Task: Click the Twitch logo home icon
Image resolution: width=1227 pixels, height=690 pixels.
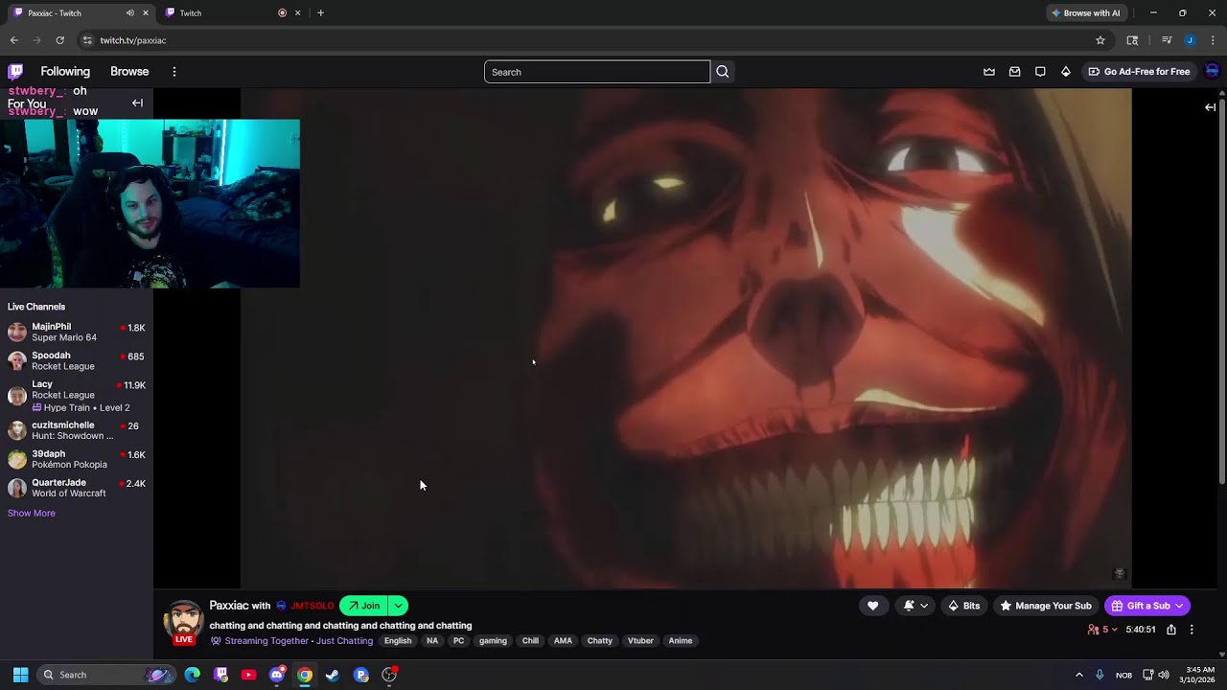Action: tap(15, 71)
